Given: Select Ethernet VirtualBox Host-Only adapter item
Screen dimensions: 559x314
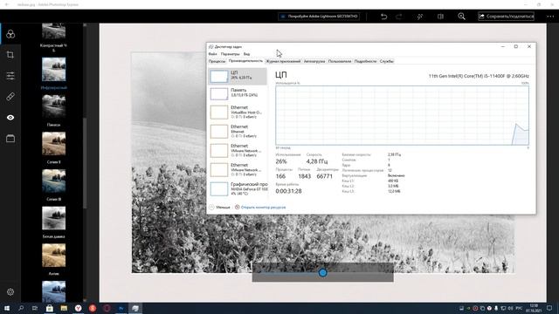Looking at the screenshot, I should coord(238,113).
